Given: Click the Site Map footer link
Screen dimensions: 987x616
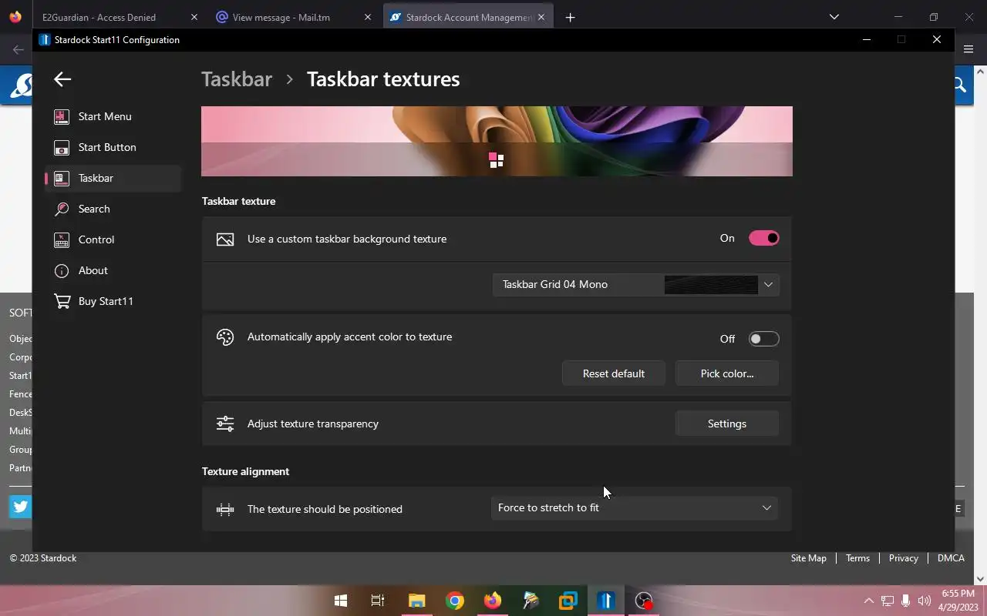Looking at the screenshot, I should [808, 558].
